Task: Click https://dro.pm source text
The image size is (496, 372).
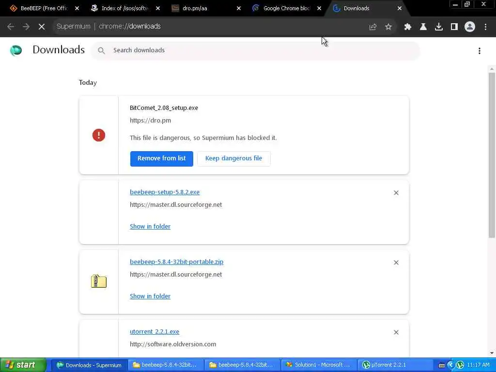Action: click(150, 121)
